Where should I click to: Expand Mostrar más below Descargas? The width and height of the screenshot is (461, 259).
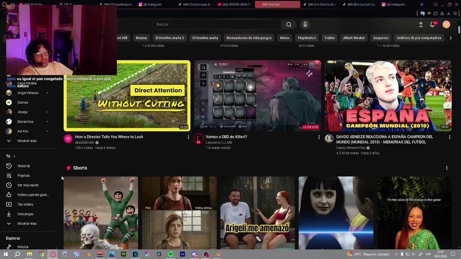coord(28,223)
